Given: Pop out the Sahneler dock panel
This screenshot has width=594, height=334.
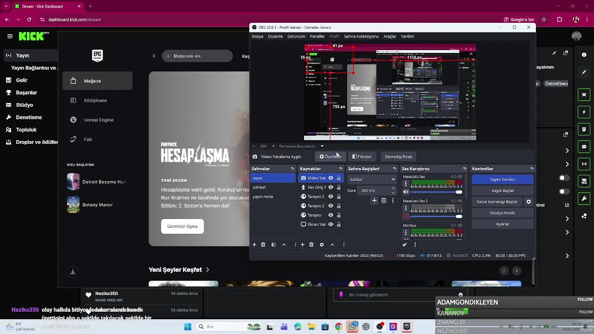Looking at the screenshot, I should 292,169.
